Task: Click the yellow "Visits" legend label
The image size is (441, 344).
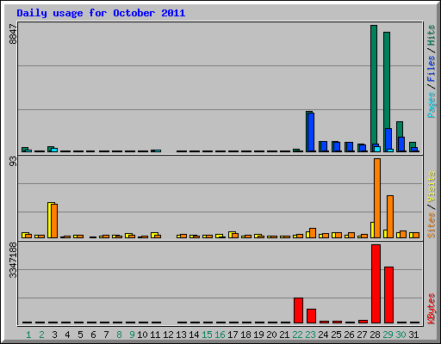Action: click(432, 187)
